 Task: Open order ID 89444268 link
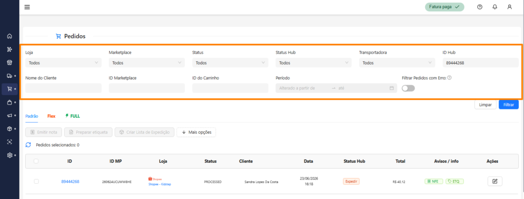point(70,182)
